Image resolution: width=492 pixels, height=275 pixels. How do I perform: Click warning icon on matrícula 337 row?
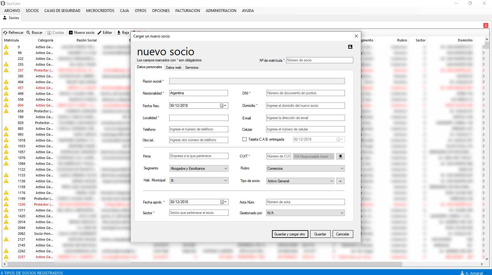tap(6, 70)
